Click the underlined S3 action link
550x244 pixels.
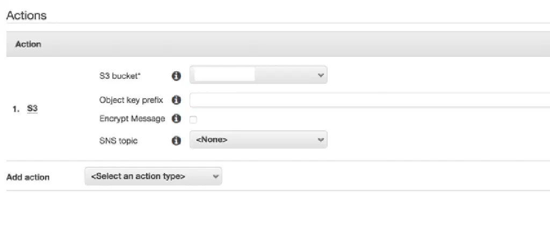tap(32, 109)
